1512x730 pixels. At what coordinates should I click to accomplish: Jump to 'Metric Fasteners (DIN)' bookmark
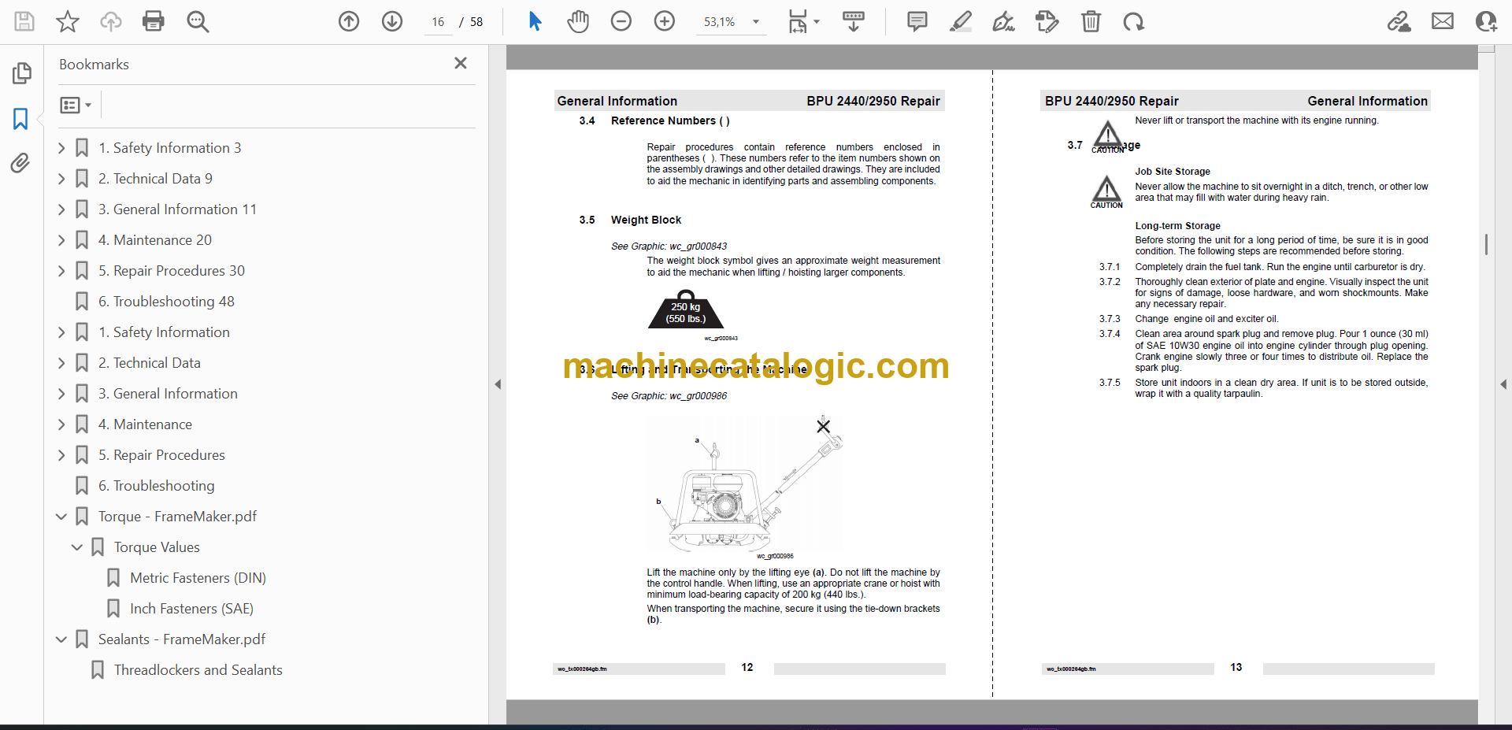tap(198, 578)
